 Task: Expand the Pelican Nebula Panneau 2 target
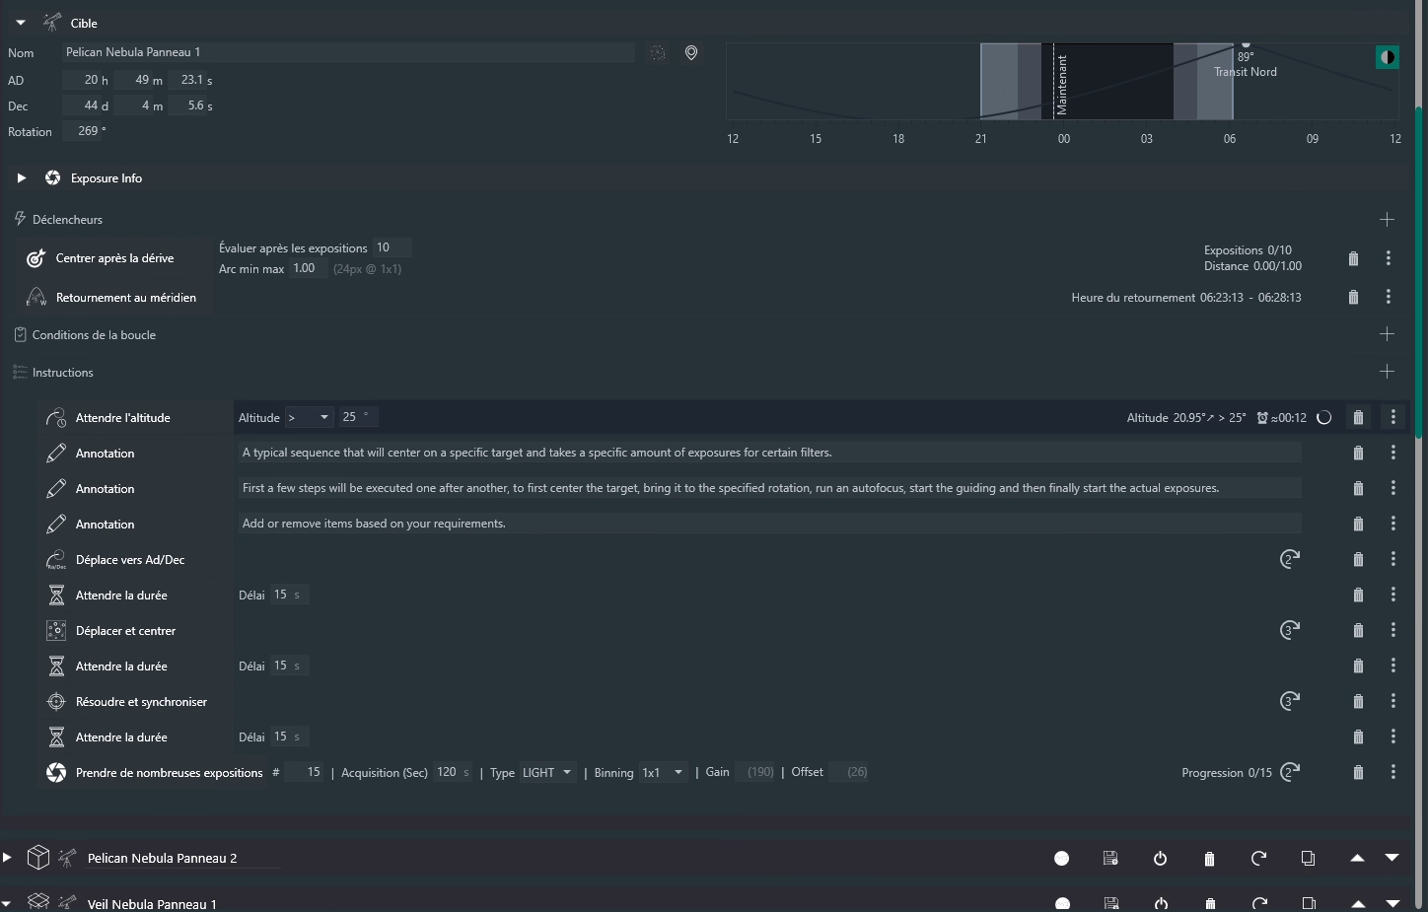point(7,858)
